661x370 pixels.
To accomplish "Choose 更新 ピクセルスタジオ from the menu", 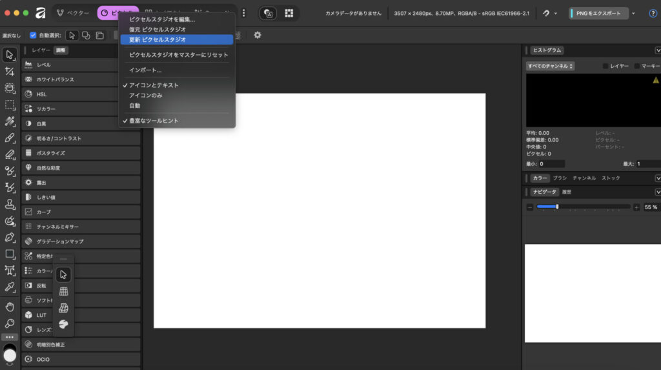I will [x=158, y=39].
